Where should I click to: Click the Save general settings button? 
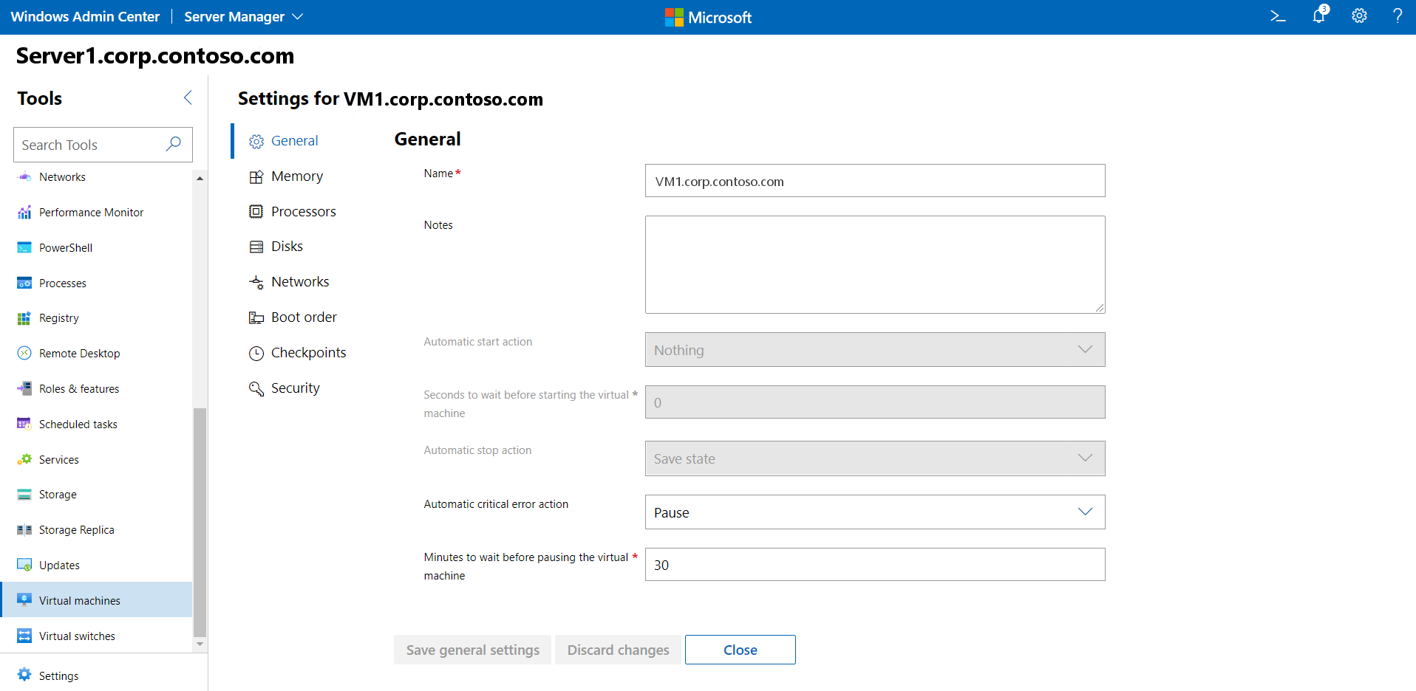pos(472,650)
